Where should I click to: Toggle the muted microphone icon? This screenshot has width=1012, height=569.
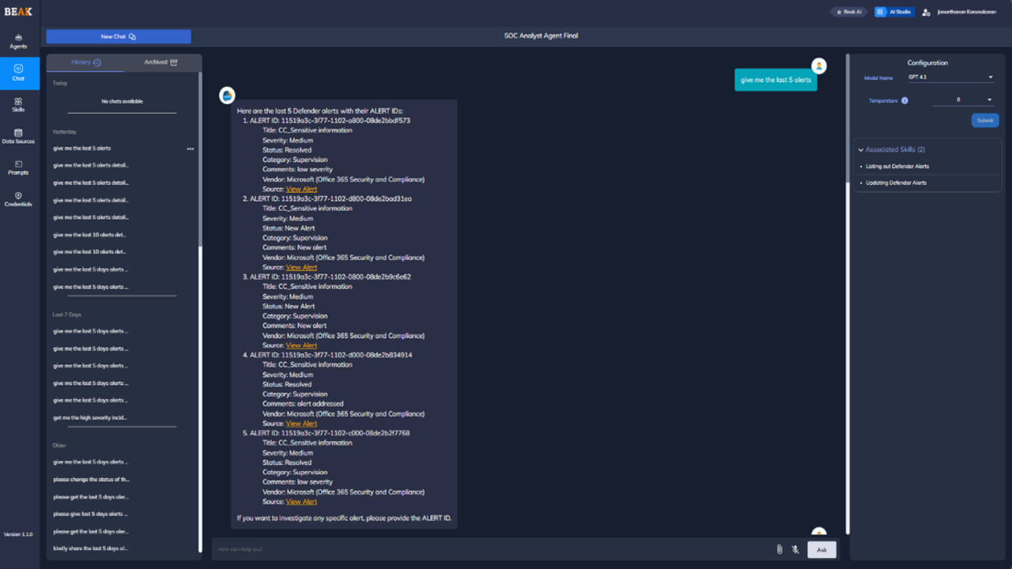[x=795, y=549]
